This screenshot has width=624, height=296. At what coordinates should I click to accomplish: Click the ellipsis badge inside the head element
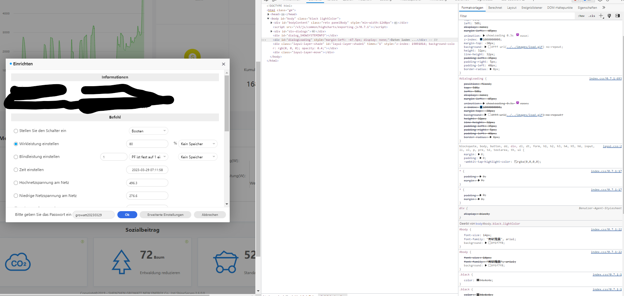tap(283, 14)
